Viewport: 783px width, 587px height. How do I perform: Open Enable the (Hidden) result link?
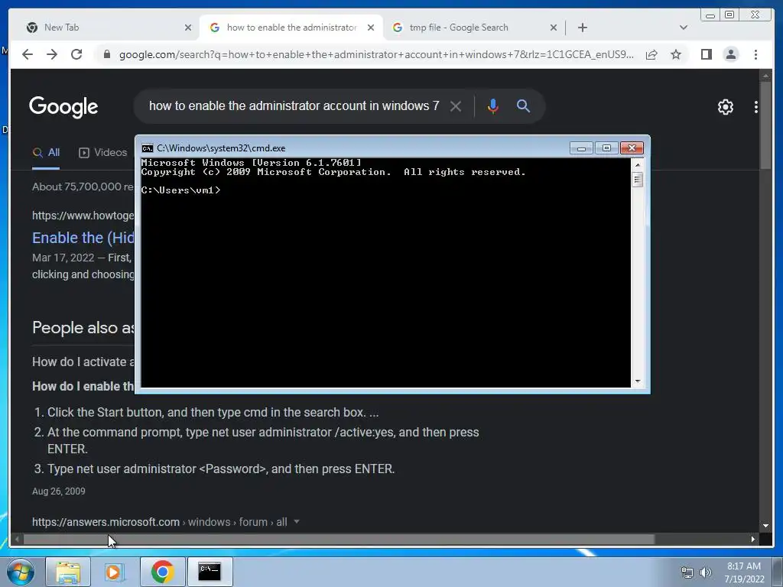coord(83,238)
